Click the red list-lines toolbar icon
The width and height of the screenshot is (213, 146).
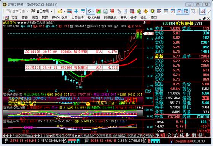[x=112, y=11]
